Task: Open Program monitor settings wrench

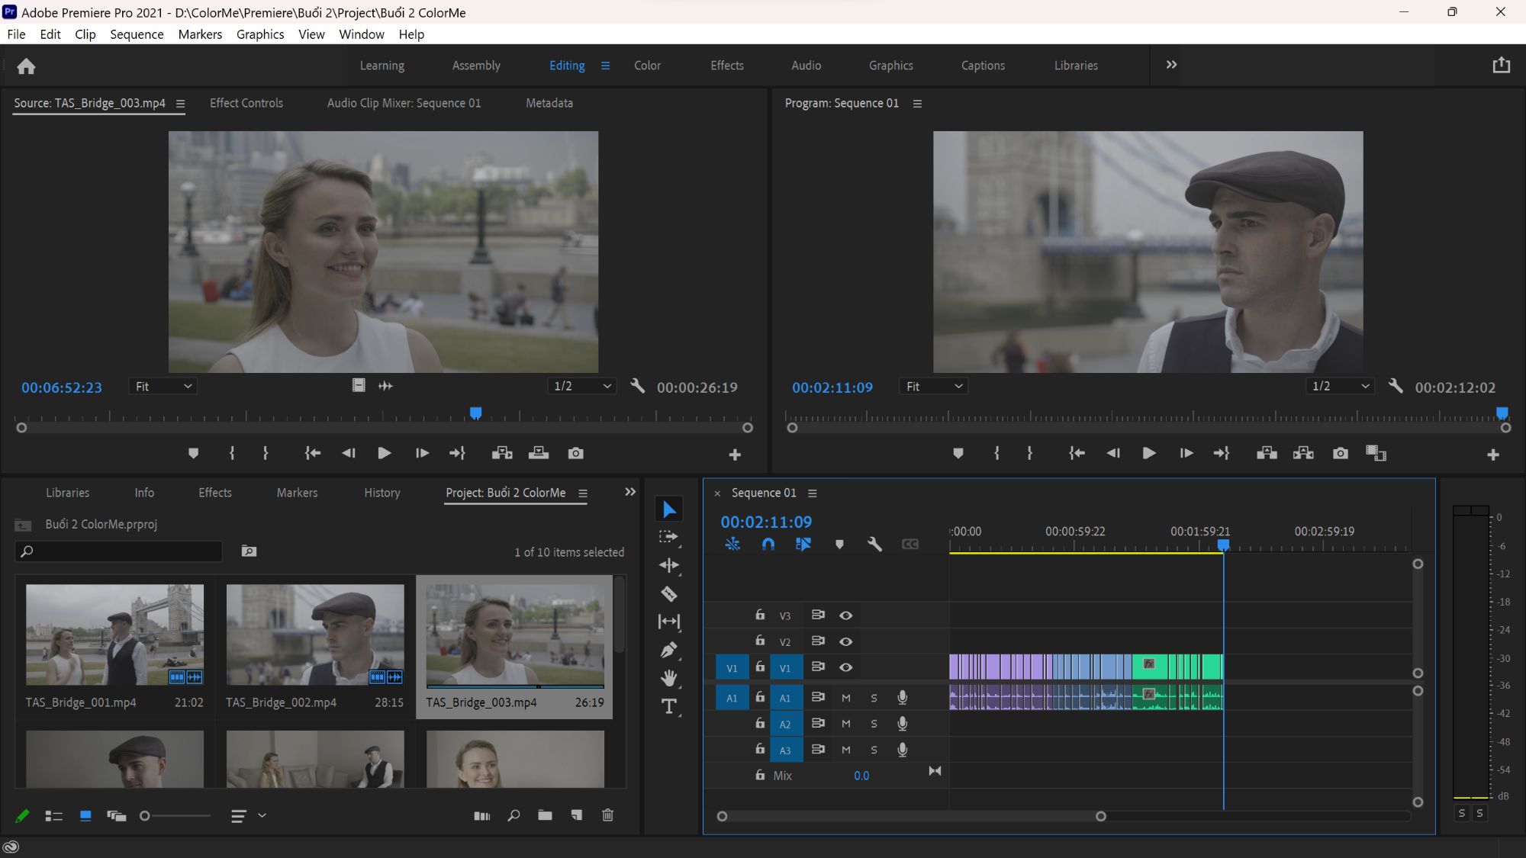Action: 1396,386
